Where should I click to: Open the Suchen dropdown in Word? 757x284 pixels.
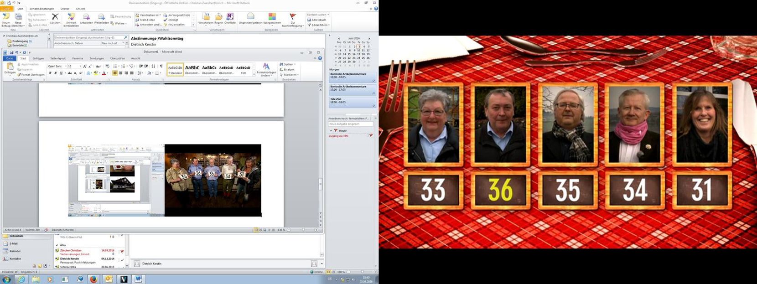click(x=288, y=64)
